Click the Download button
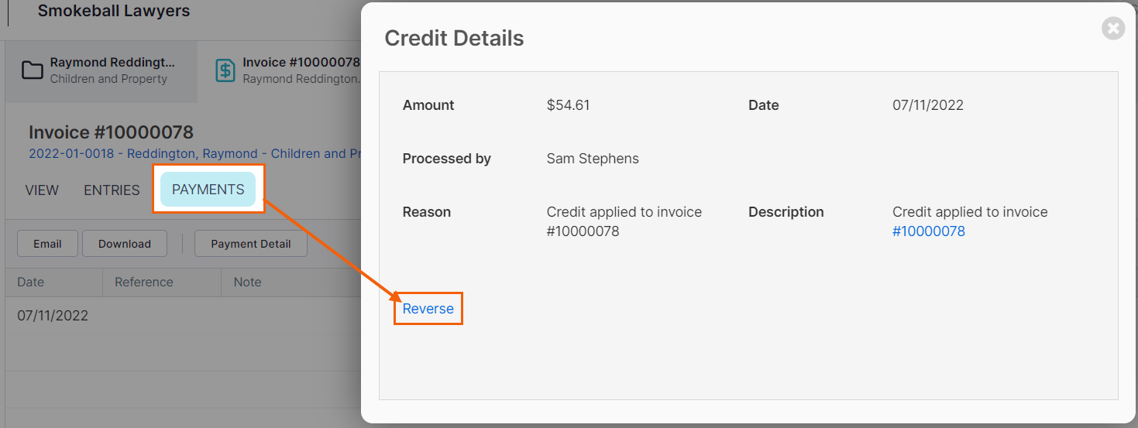Image resolution: width=1138 pixels, height=428 pixels. (x=125, y=244)
